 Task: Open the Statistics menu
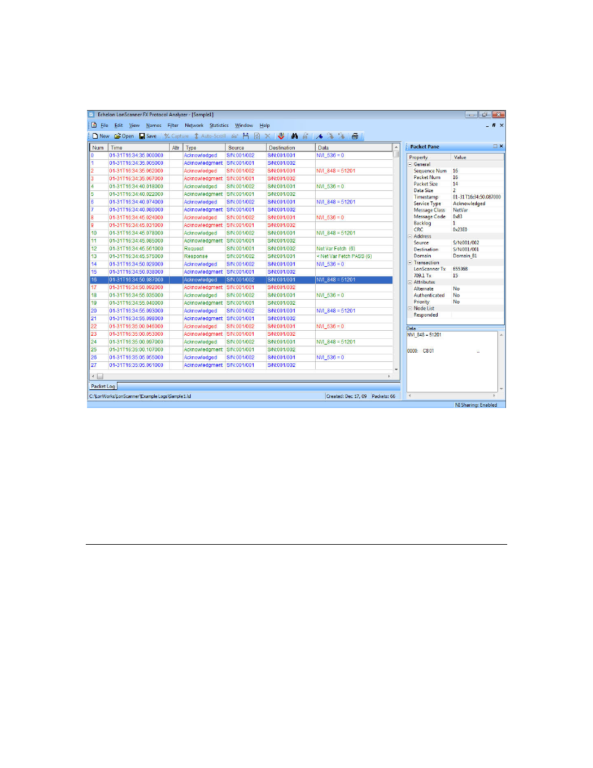point(219,126)
